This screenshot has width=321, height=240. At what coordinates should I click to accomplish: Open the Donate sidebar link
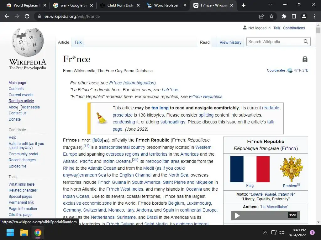(14, 119)
